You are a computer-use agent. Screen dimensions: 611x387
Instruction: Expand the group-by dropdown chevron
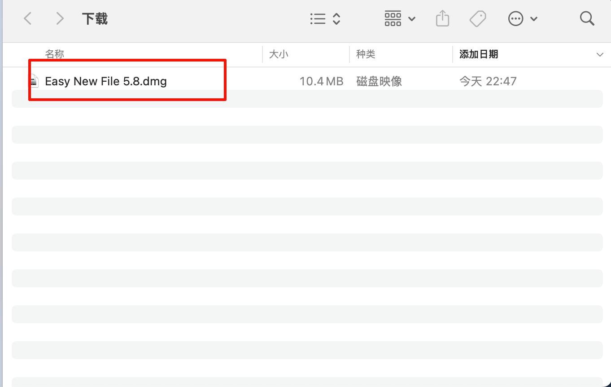pos(412,19)
